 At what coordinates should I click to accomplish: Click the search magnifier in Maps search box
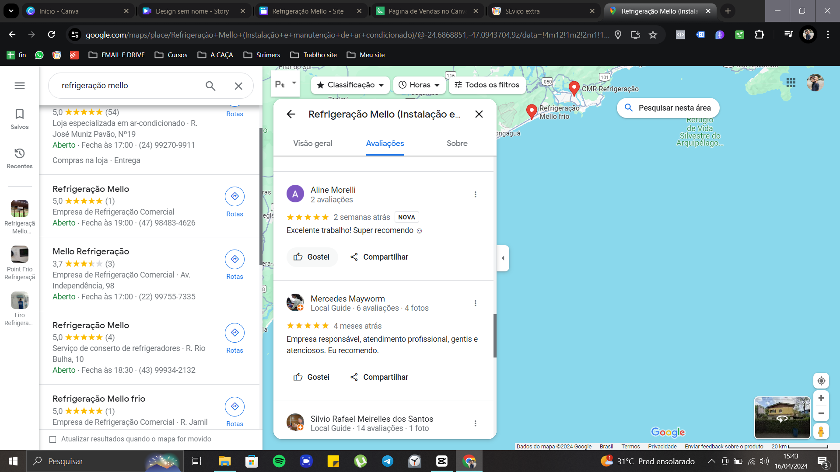[x=210, y=86]
